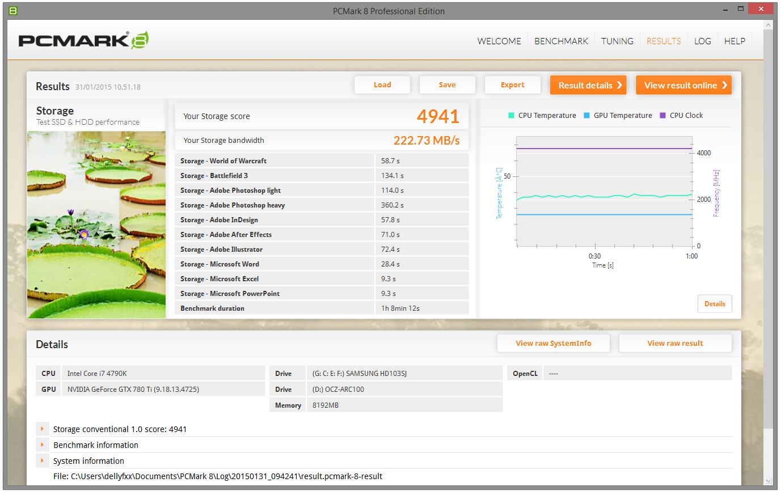
Task: Click the Export button
Action: coord(513,85)
